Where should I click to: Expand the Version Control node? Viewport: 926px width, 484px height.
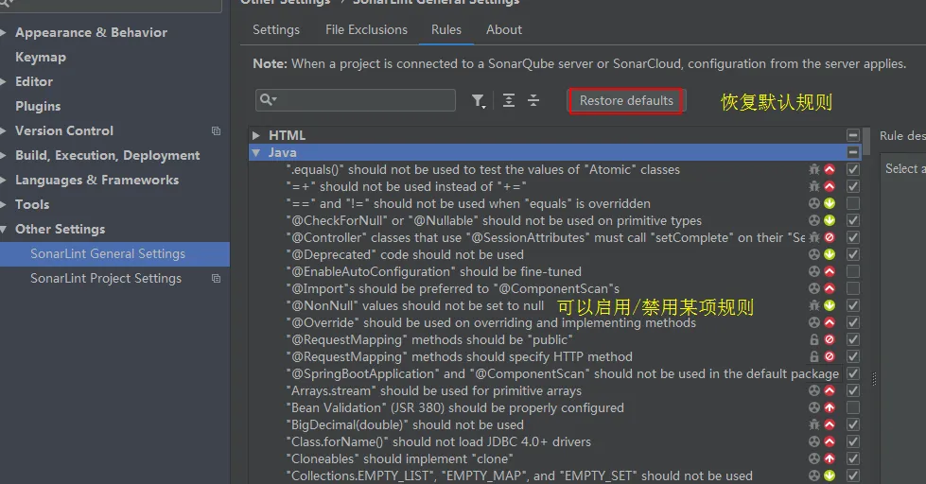point(3,131)
